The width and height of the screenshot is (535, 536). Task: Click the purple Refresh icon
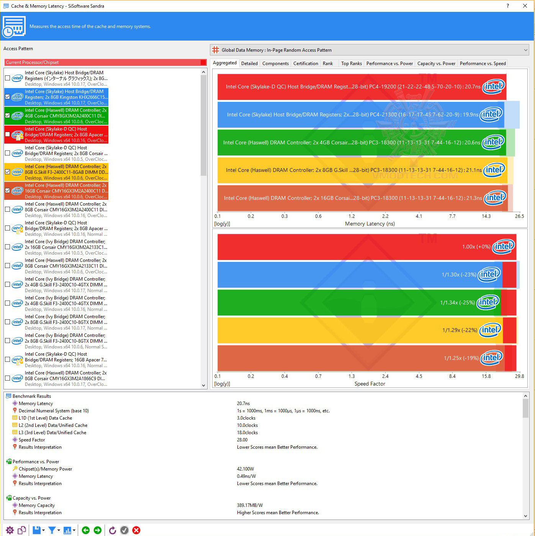112,530
